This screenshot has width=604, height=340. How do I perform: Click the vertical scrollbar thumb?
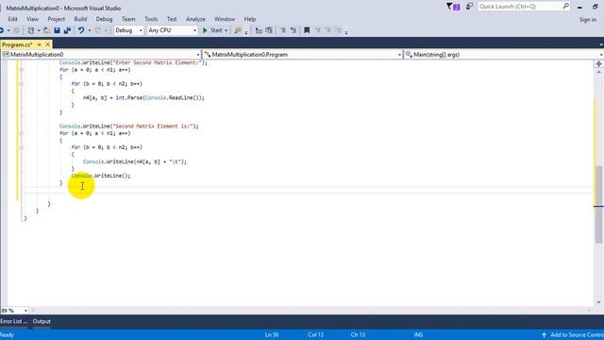598,204
